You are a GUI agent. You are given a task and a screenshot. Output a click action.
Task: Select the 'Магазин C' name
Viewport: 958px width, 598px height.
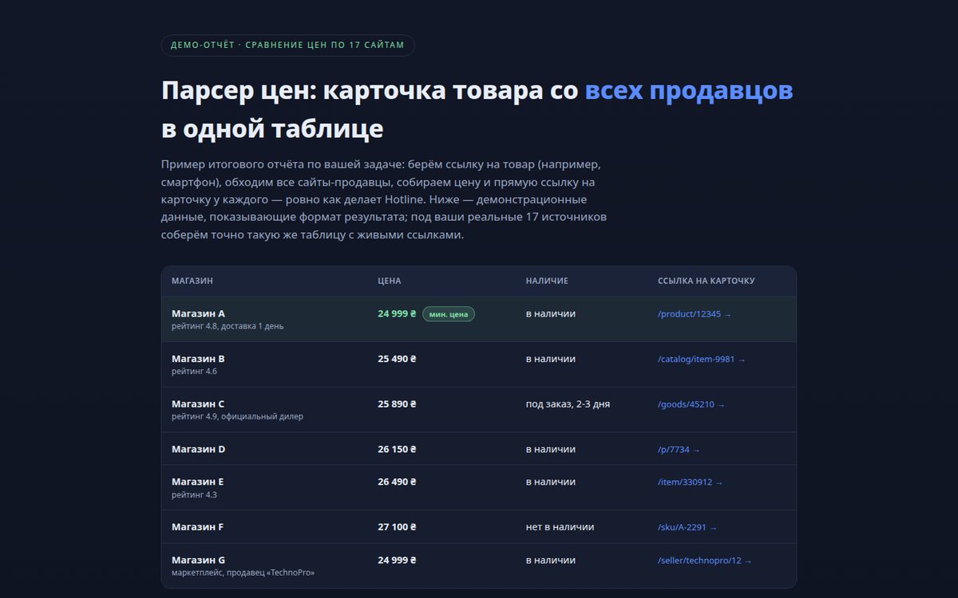[x=198, y=404]
